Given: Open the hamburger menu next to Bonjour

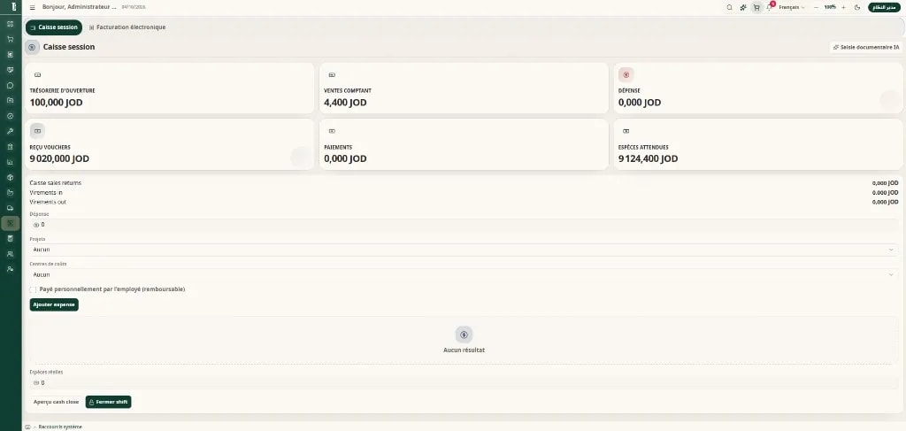Looking at the screenshot, I should tap(33, 7).
